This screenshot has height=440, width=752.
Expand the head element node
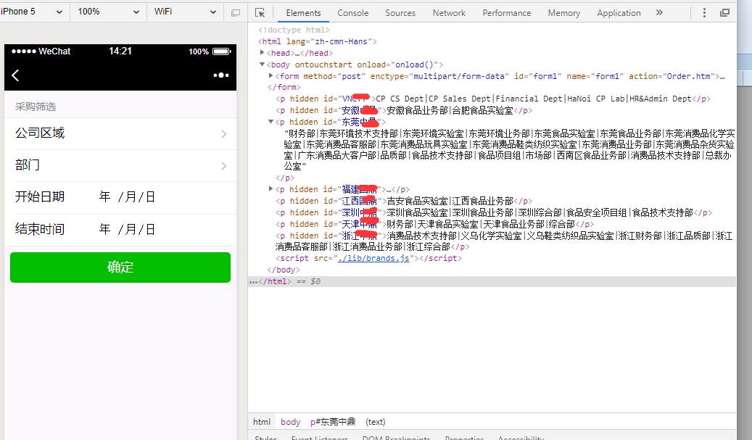tap(263, 53)
